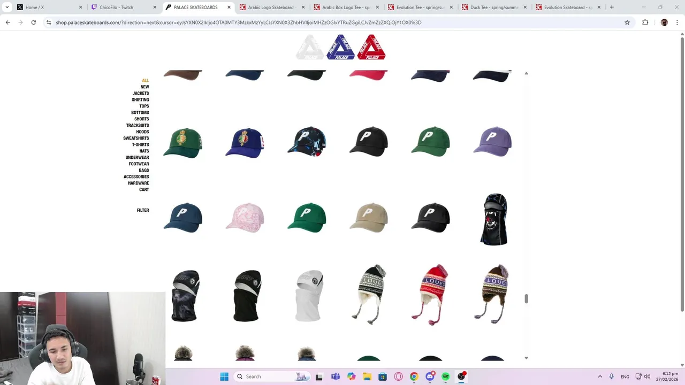
Task: Select the TOPS category
Action: (x=144, y=106)
